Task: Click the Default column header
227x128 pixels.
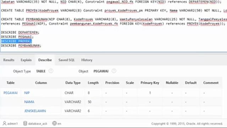Action: click(x=191, y=83)
